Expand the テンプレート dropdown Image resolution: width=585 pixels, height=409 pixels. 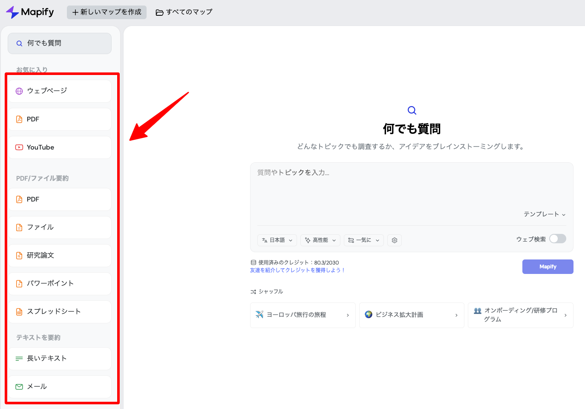point(544,214)
